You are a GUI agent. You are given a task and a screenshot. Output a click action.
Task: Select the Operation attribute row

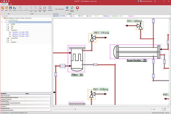tap(25, 107)
